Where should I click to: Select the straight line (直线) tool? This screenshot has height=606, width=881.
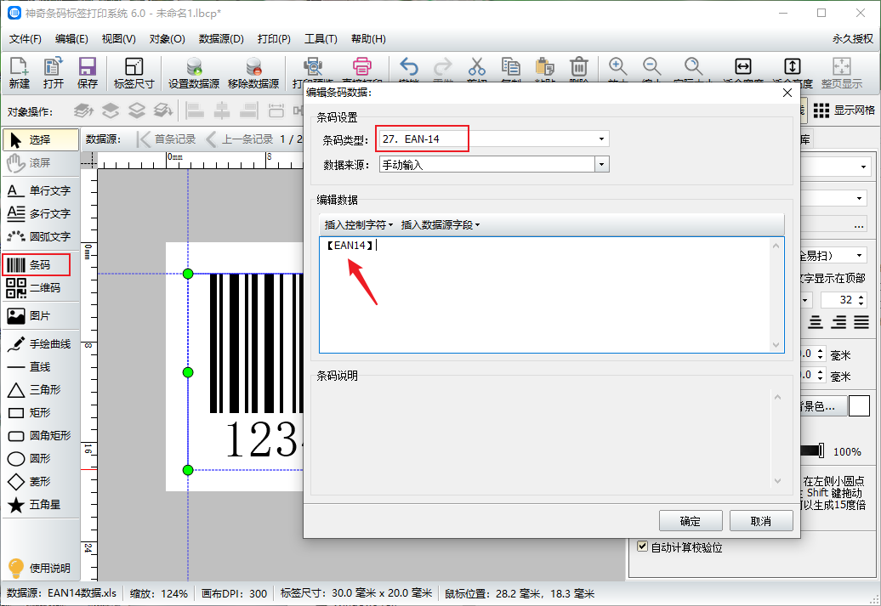coord(41,367)
